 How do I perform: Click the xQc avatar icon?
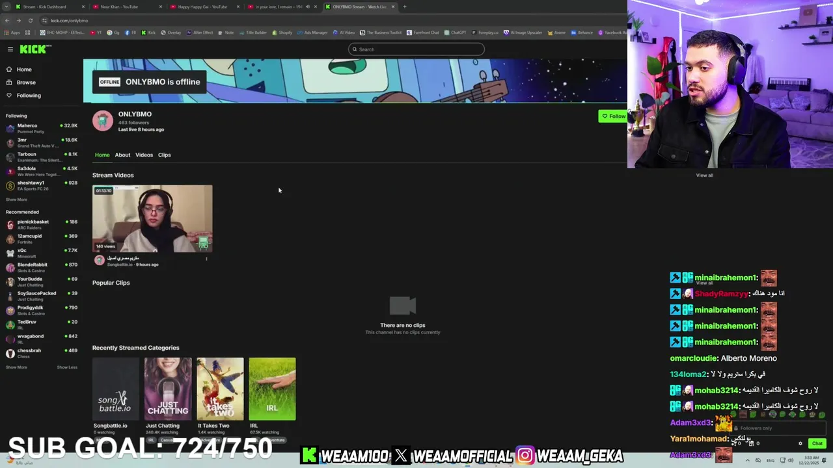click(10, 253)
